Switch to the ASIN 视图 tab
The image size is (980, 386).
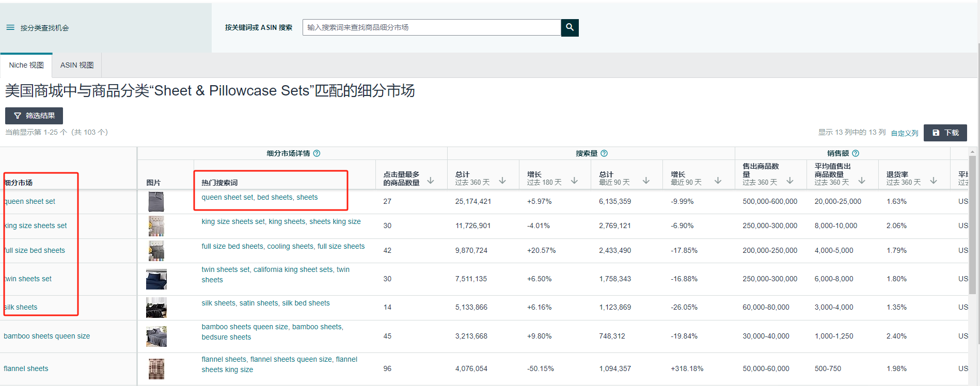[x=77, y=66]
